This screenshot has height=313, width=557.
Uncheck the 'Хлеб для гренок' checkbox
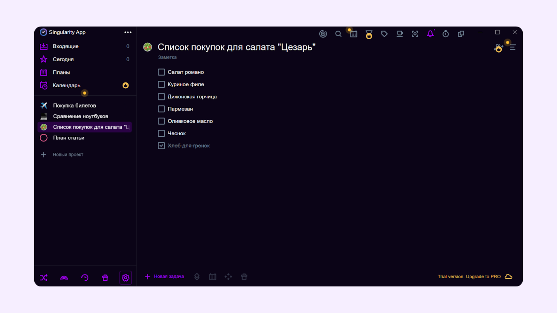161,146
